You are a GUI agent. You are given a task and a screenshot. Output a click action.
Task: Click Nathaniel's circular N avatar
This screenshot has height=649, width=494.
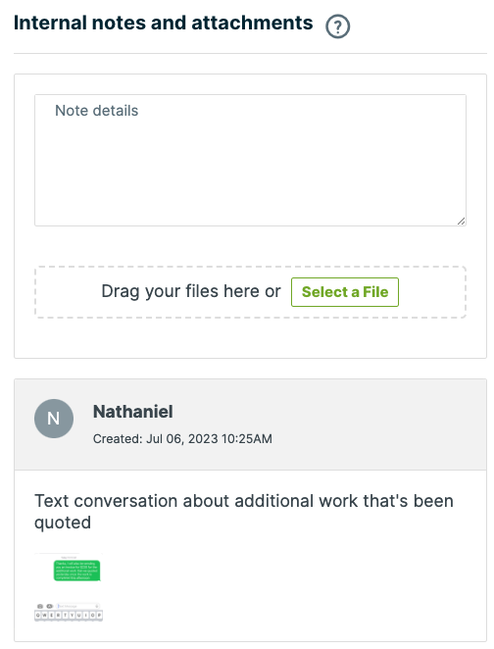click(x=54, y=419)
